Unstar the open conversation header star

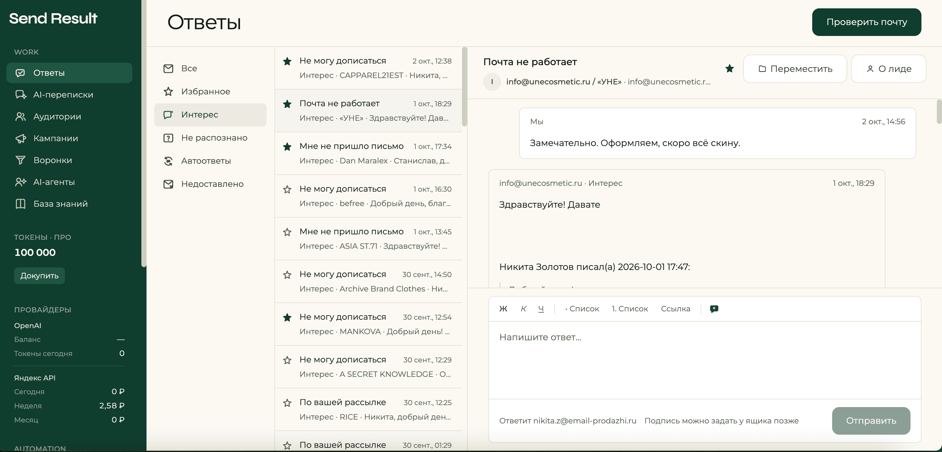click(x=730, y=68)
